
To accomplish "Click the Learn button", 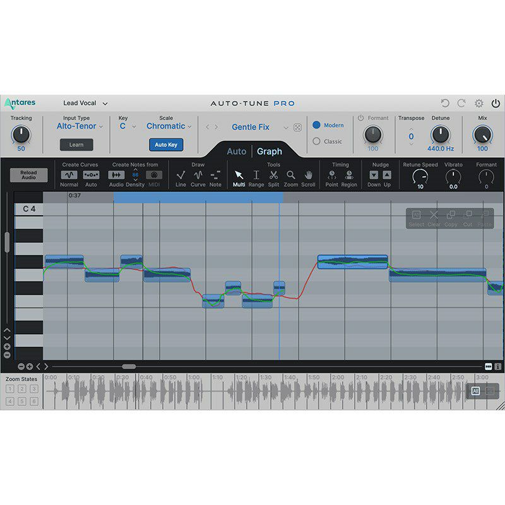I will point(76,145).
